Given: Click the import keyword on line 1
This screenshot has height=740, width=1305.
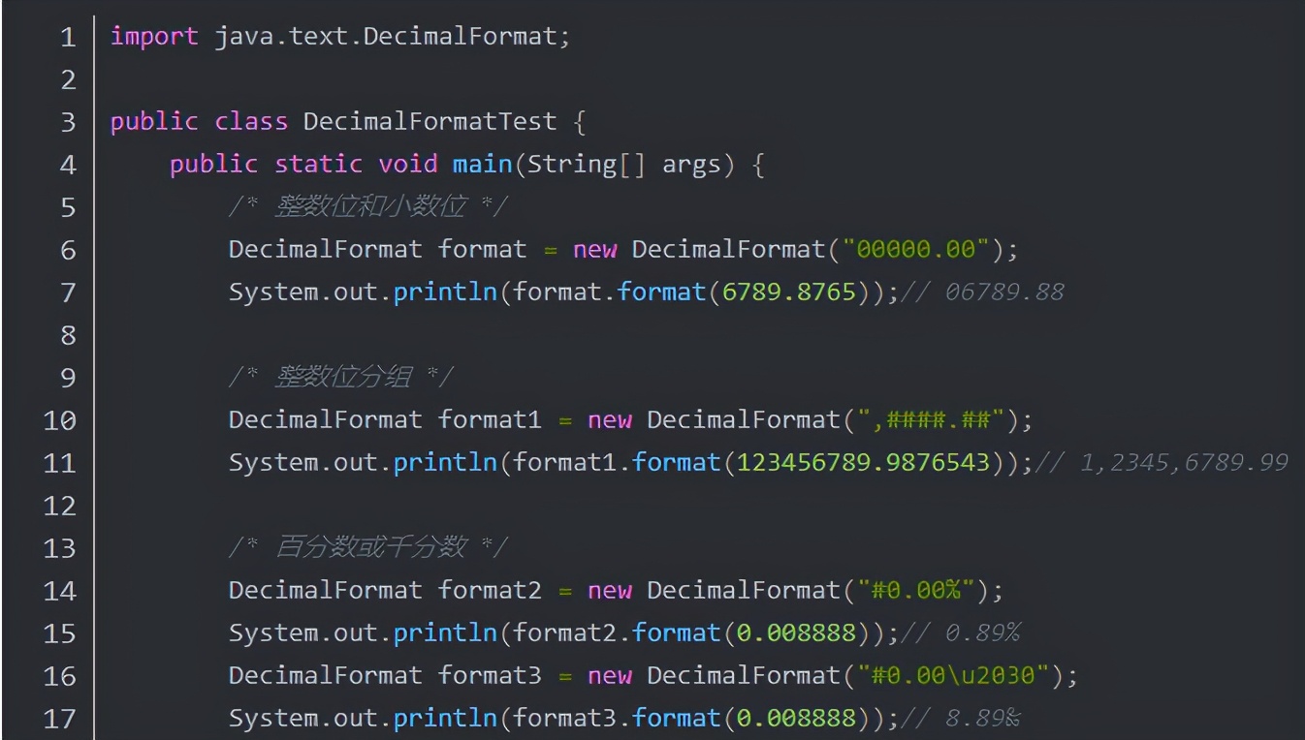Looking at the screenshot, I should (x=154, y=37).
